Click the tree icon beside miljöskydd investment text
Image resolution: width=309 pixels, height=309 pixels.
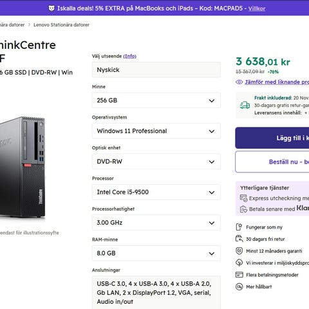(239, 263)
